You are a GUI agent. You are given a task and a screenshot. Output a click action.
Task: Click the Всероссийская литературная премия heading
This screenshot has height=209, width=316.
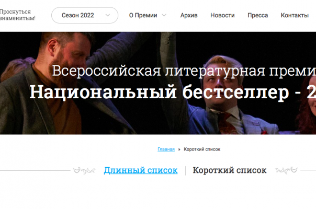(184, 71)
